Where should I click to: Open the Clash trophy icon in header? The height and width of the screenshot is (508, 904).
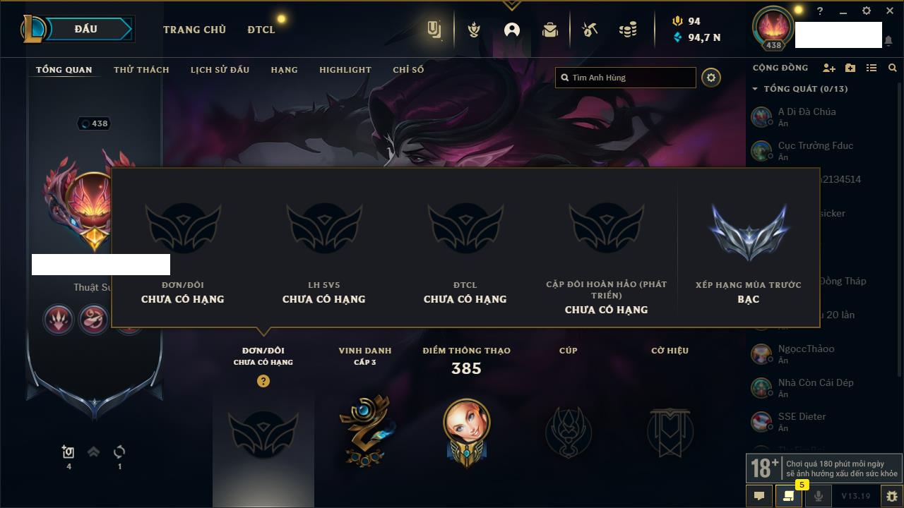click(x=475, y=30)
